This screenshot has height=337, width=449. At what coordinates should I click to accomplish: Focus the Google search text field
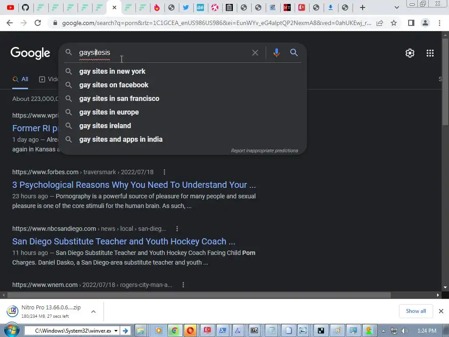(163, 53)
